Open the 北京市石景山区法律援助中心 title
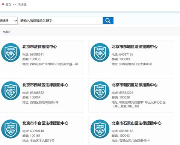Viewport: 180px width, 145px height. (136, 123)
